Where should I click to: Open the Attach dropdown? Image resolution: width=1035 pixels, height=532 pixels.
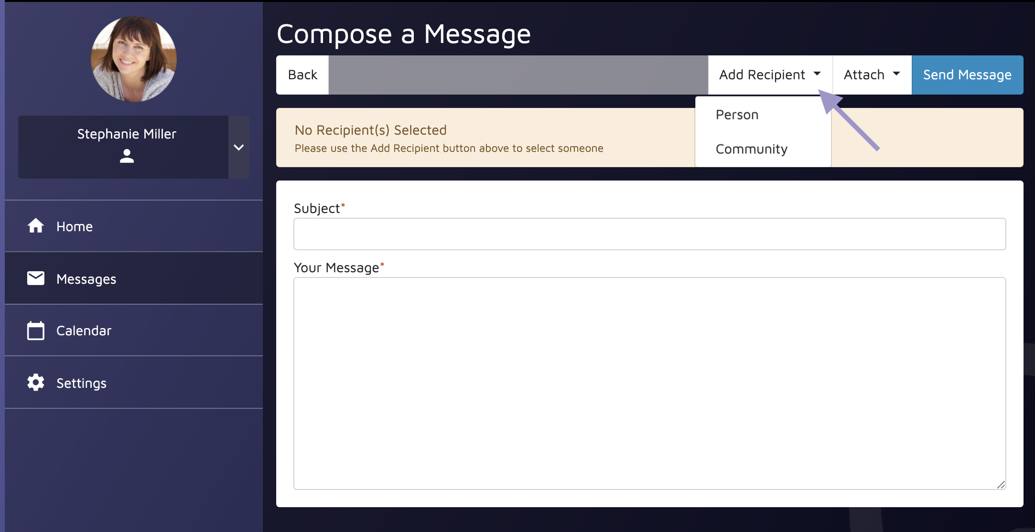click(873, 75)
